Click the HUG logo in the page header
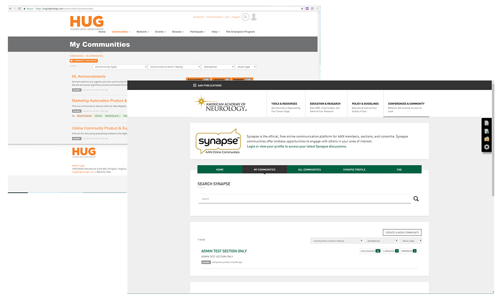This screenshot has width=503, height=302. tap(87, 23)
